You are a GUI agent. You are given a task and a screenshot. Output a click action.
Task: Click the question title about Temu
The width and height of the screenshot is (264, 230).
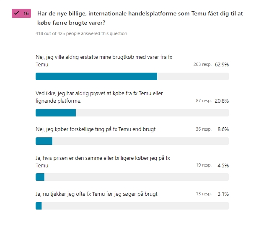(x=140, y=17)
